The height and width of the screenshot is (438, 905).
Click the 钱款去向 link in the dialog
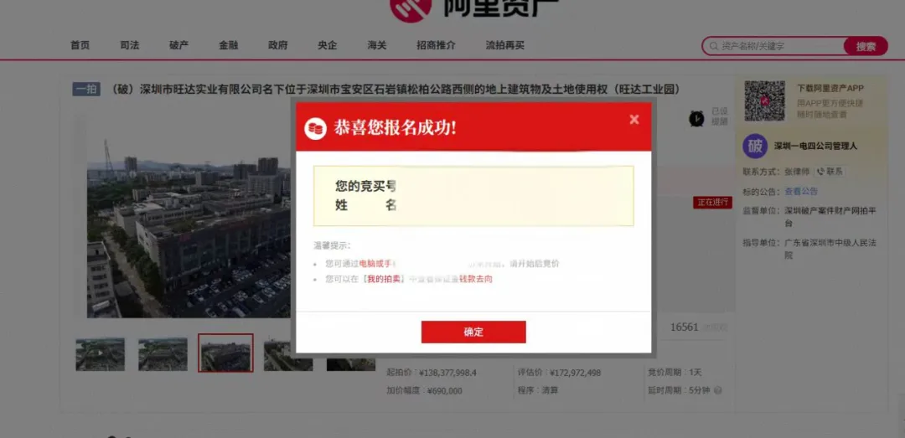coord(476,279)
